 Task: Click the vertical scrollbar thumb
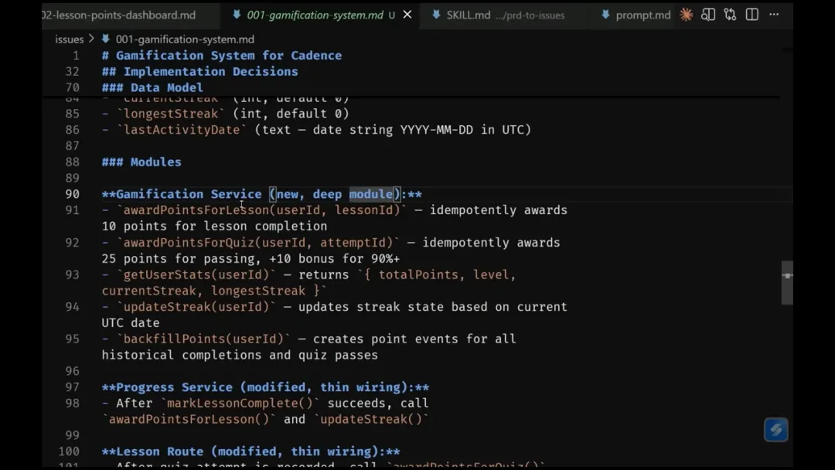click(787, 283)
